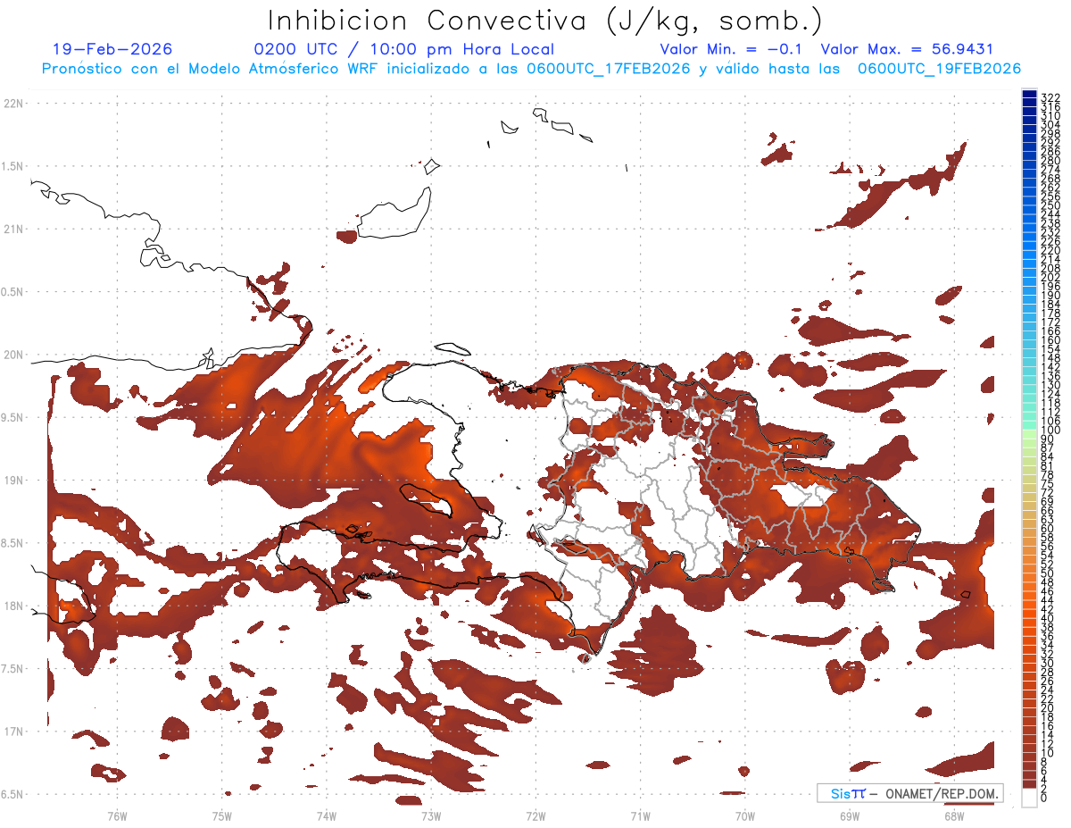
Task: Click the 'Valor Min. = -0.1' readout
Action: pos(730,49)
